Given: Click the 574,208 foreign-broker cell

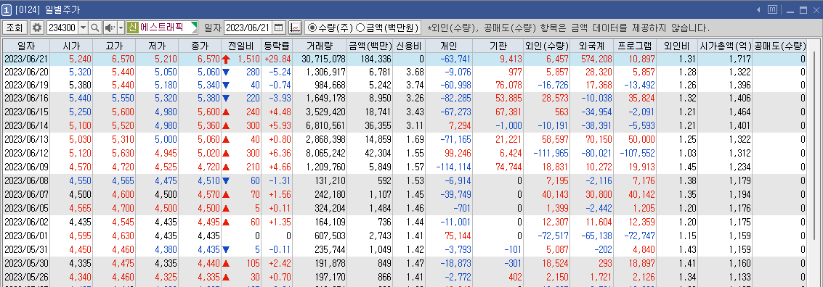Looking at the screenshot, I should pos(591,59).
